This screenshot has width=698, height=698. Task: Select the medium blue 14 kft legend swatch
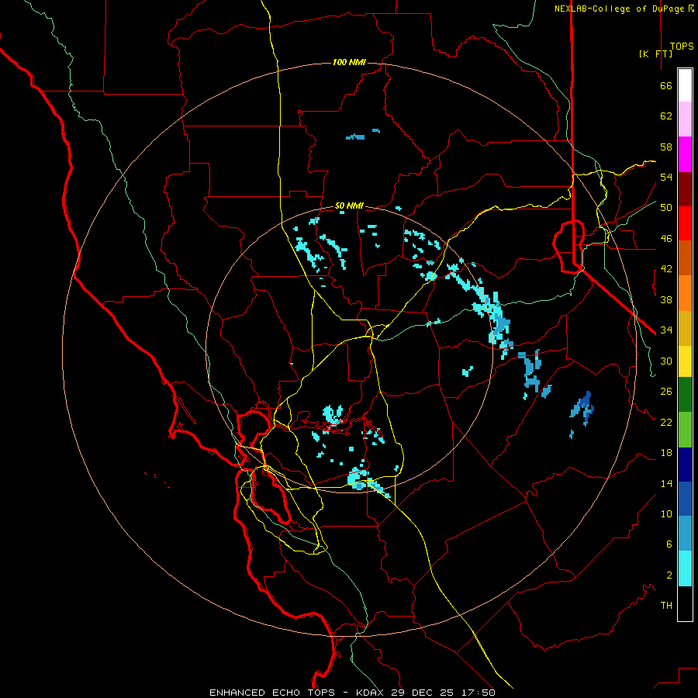[x=685, y=499]
